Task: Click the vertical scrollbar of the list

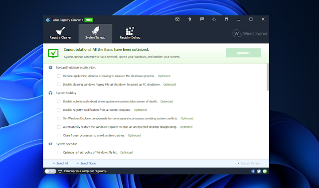Action: [x=268, y=77]
